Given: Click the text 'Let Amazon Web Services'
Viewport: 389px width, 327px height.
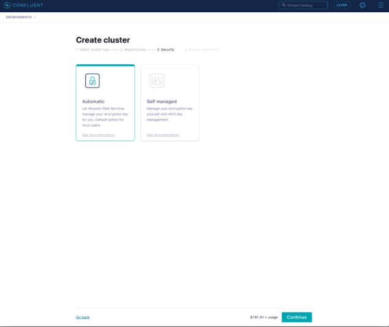Looking at the screenshot, I should point(103,108).
